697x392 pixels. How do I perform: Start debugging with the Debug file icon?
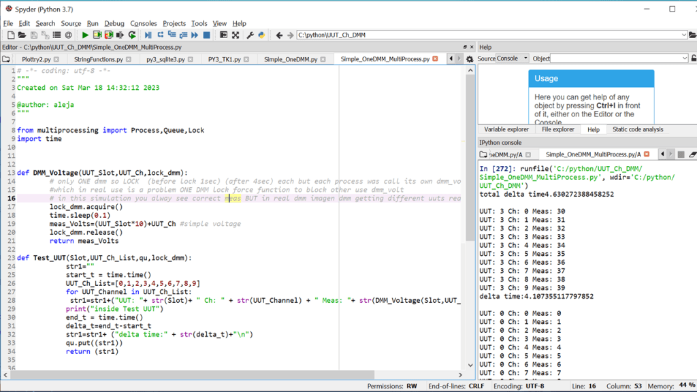click(x=148, y=35)
